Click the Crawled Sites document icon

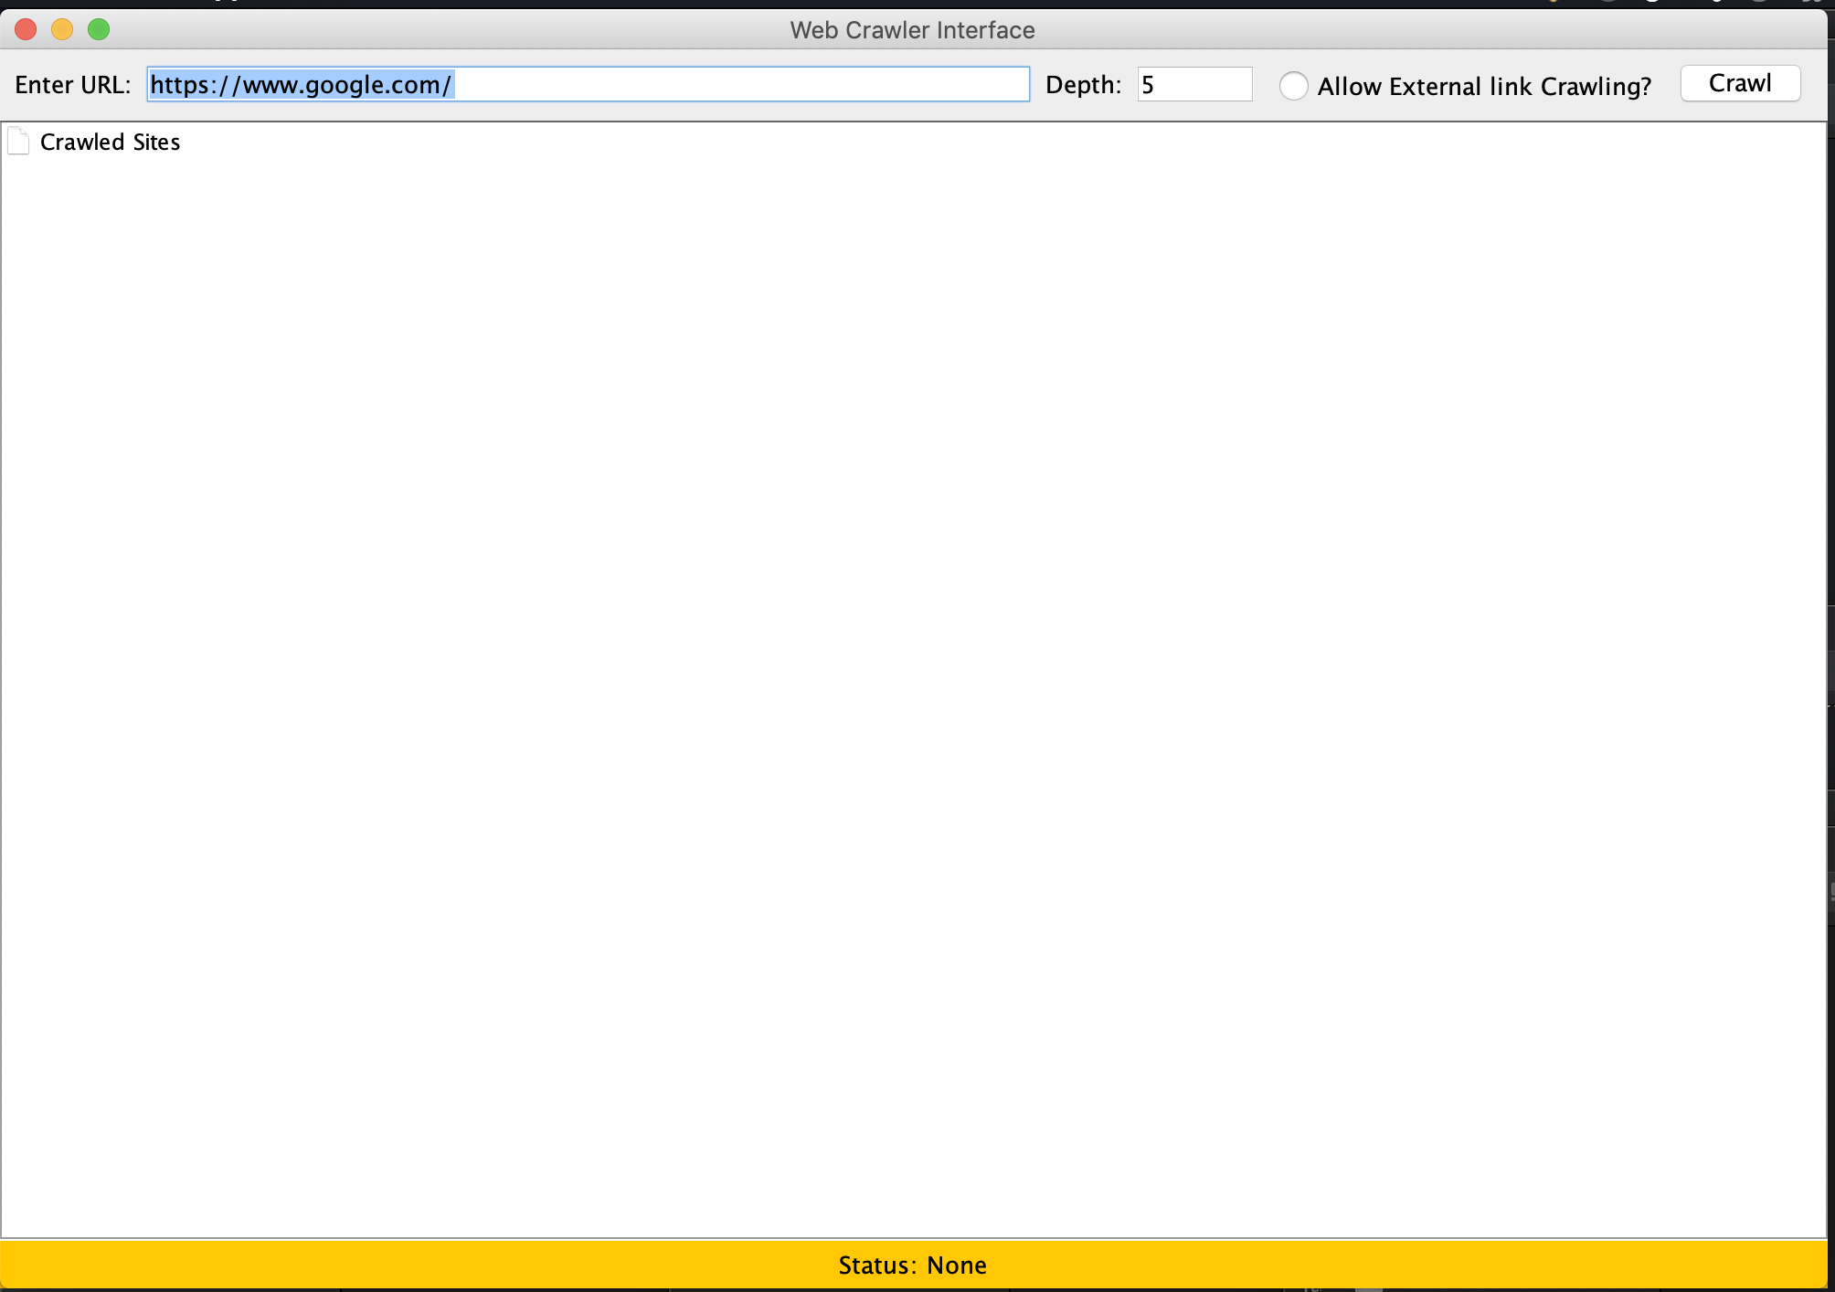(18, 142)
